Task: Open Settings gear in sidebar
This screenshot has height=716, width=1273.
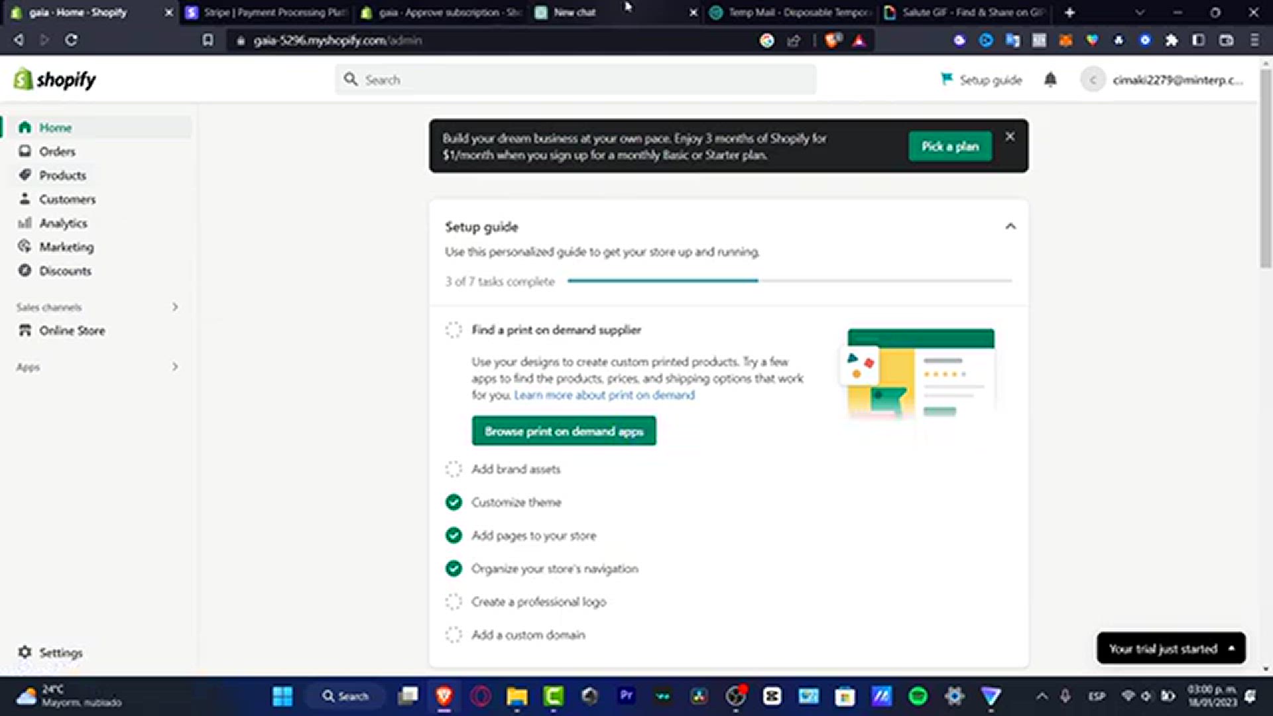Action: coord(25,652)
